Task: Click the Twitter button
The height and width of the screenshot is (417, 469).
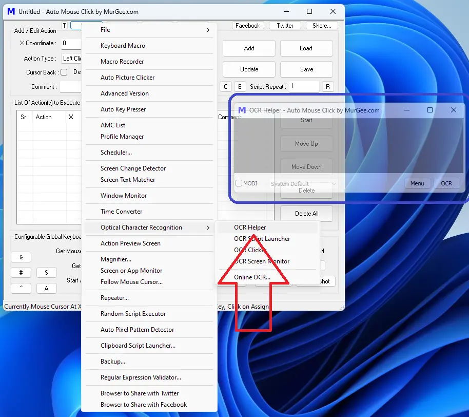Action: tap(285, 26)
